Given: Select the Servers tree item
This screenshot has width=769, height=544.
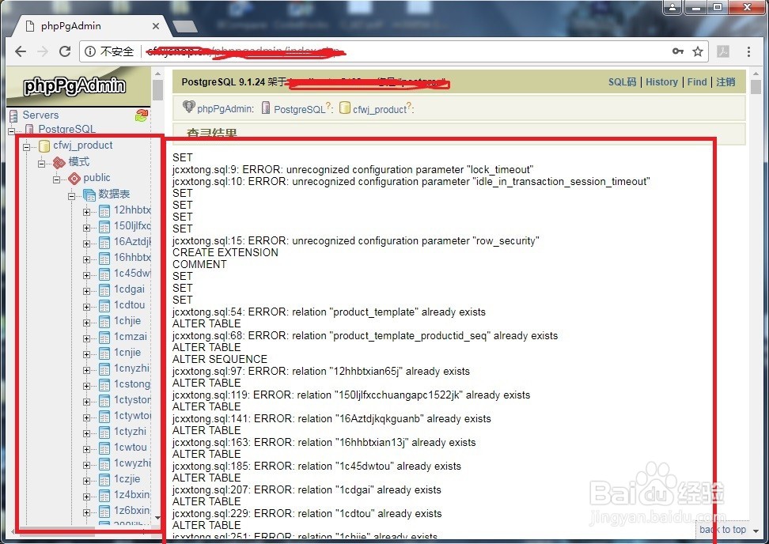Looking at the screenshot, I should click(40, 115).
